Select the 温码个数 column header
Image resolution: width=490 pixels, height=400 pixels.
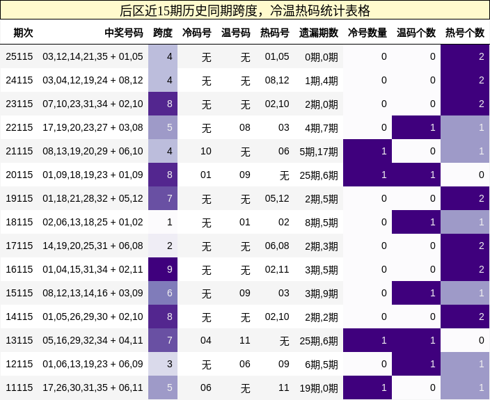416,33
